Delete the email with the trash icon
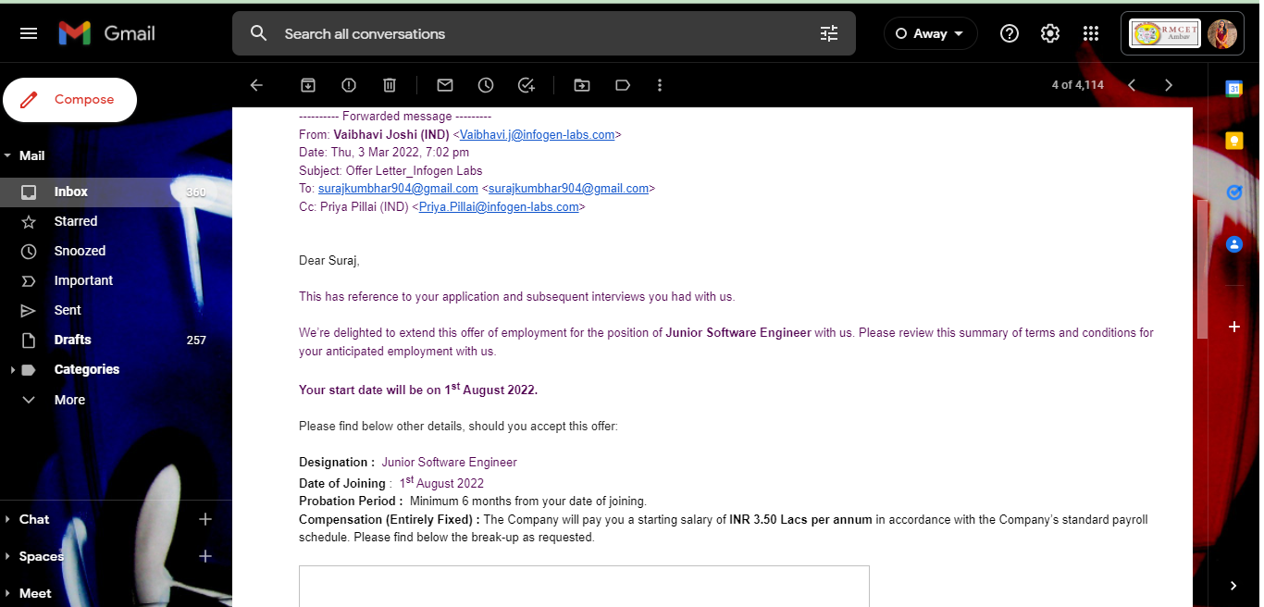 390,85
